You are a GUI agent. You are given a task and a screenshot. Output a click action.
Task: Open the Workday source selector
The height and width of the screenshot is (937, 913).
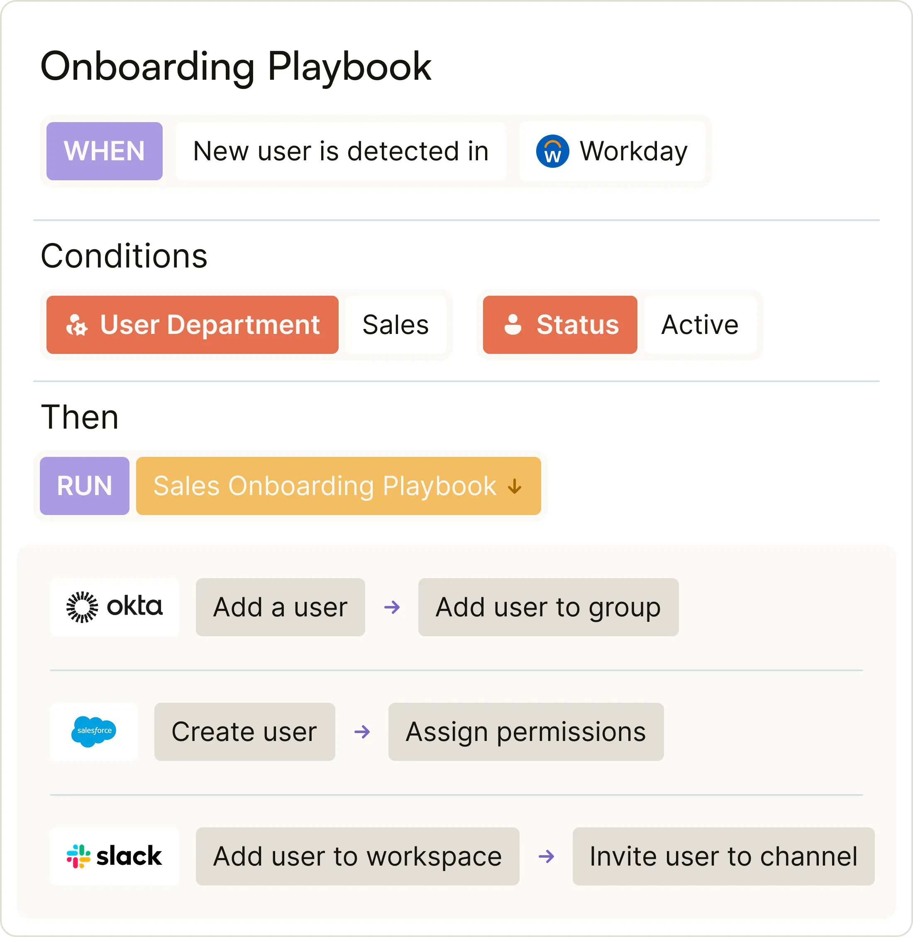point(613,151)
